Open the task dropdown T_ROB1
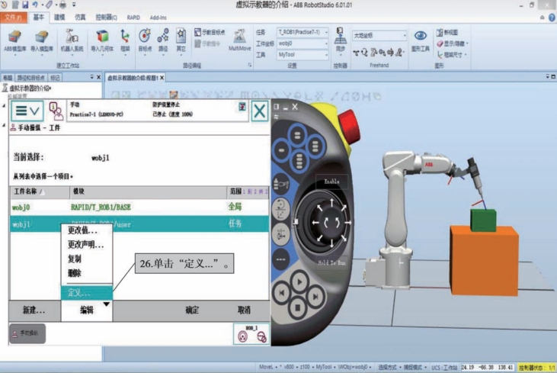Screen dimensions: 557x373 point(303,33)
